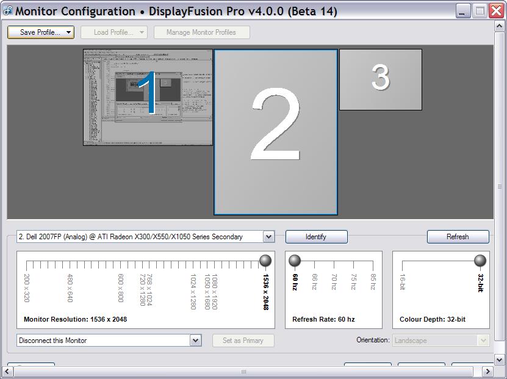The width and height of the screenshot is (507, 379).
Task: Click the horizontal scrollbar left arrow
Action: (x=9, y=371)
